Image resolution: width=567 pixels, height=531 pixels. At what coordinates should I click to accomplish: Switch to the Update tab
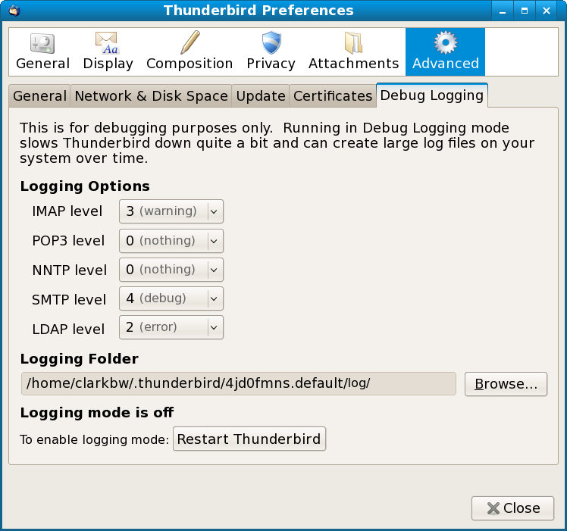point(261,96)
